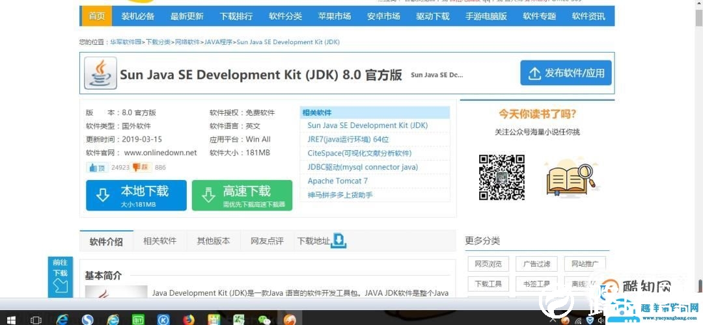
Task: Open the Windows Start menu
Action: 11,320
